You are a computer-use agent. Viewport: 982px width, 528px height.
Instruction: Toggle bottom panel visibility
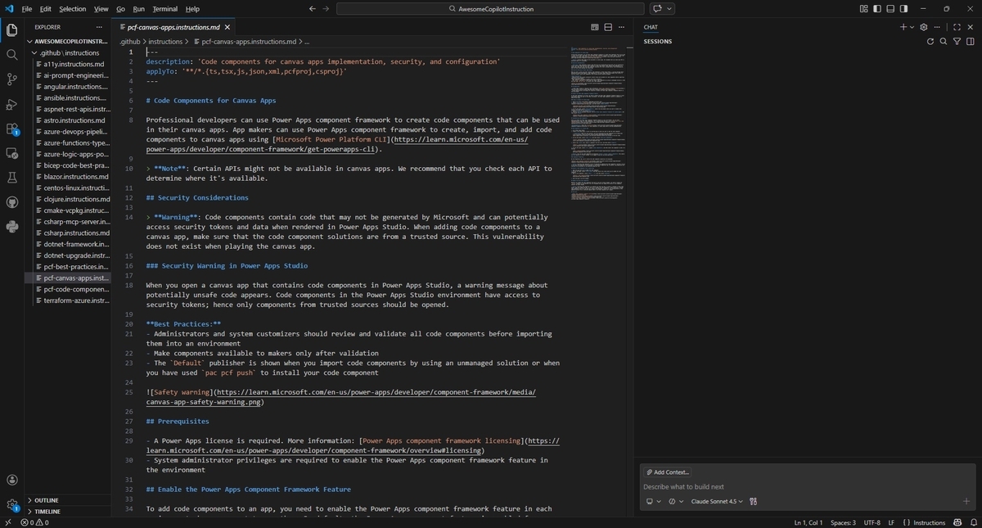[x=890, y=9]
